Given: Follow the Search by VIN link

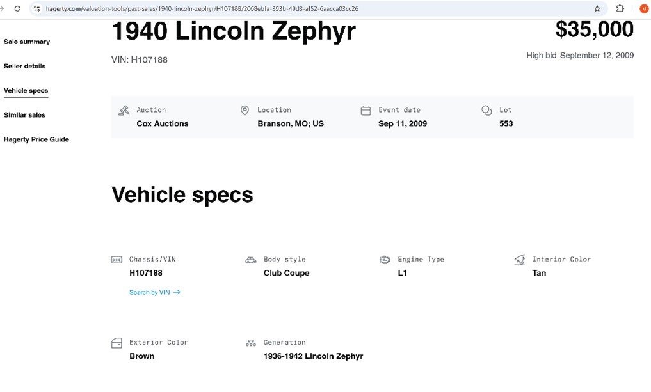Looking at the screenshot, I should (155, 292).
